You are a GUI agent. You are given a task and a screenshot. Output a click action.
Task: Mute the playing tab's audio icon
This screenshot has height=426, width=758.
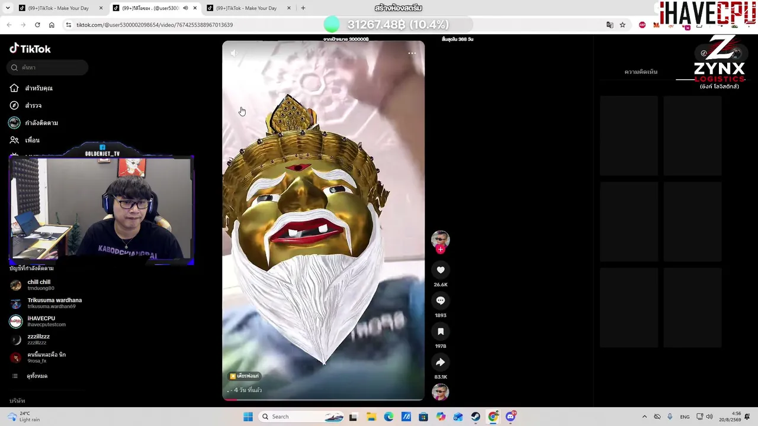pyautogui.click(x=185, y=8)
